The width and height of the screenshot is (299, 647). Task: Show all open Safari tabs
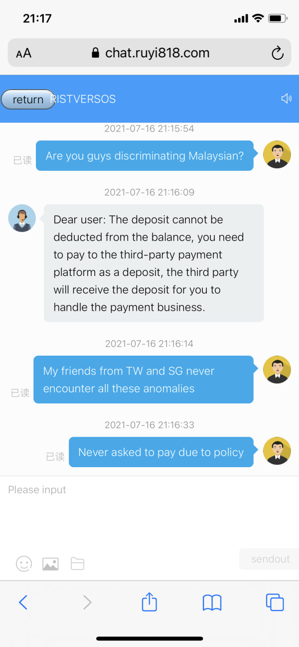[275, 603]
